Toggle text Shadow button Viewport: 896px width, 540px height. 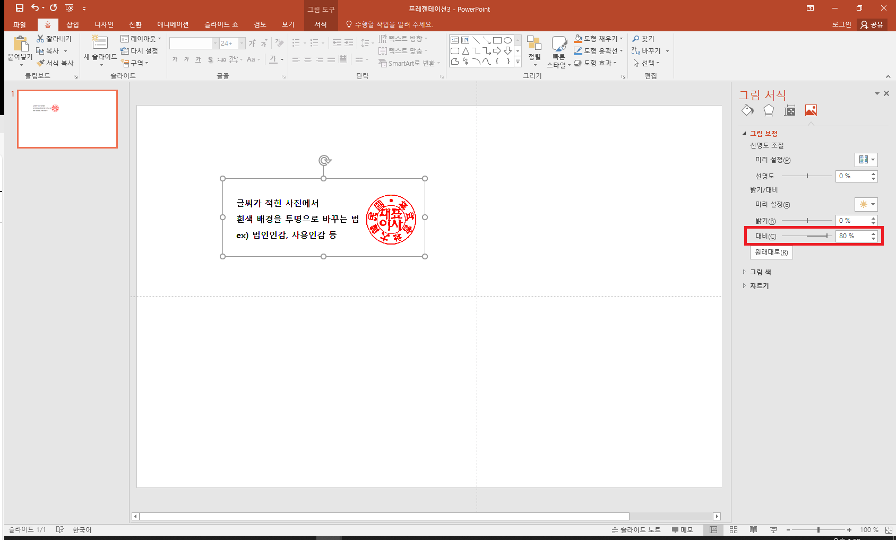point(210,59)
